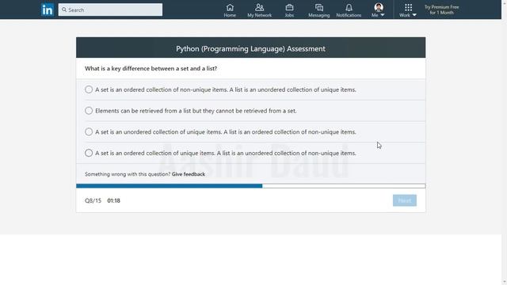Click the Search input field

[110, 9]
